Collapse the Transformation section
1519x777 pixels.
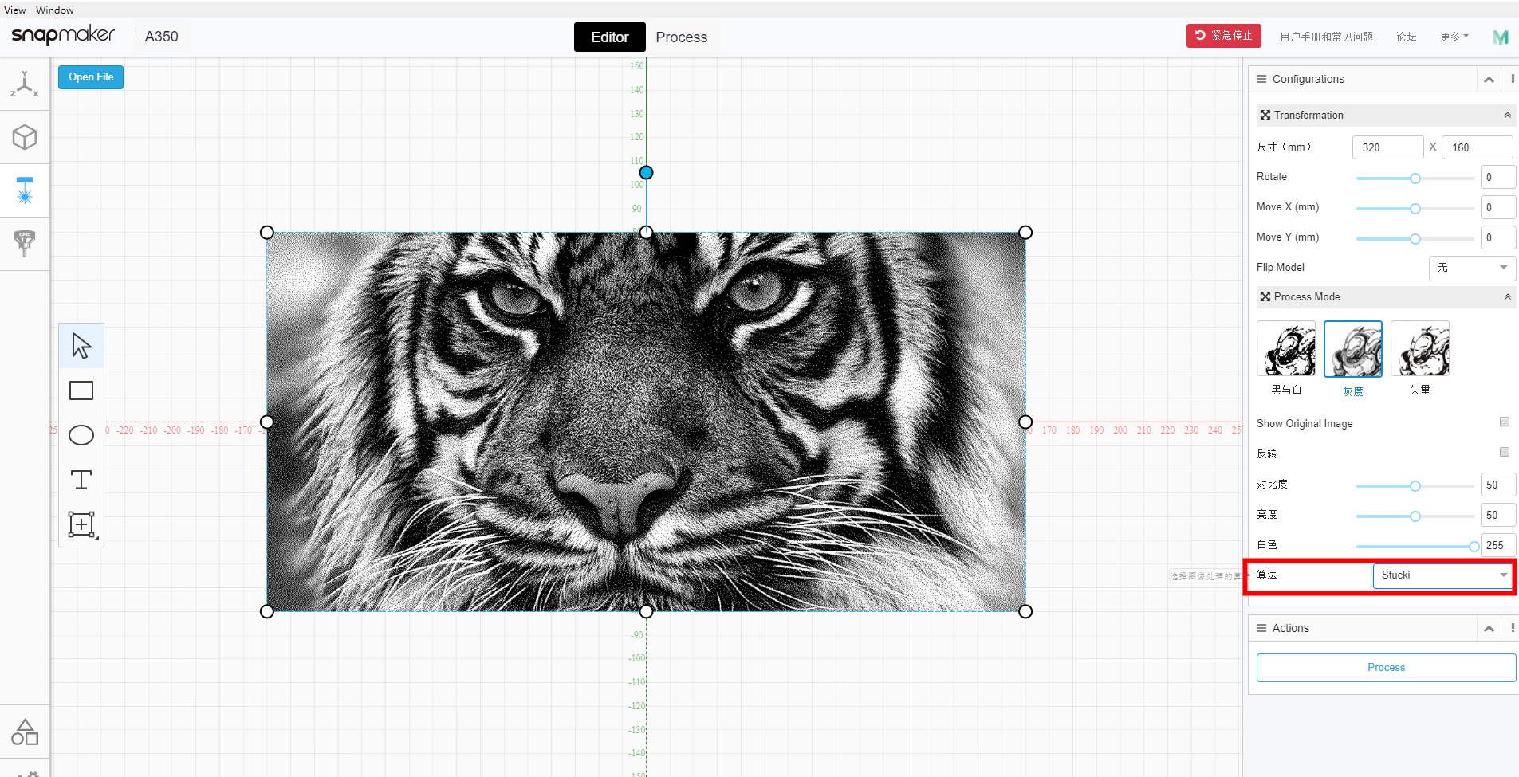[x=1508, y=115]
